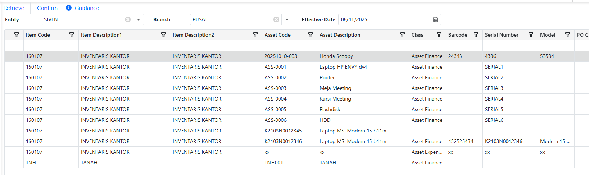The height and width of the screenshot is (175, 589).
Task: Open filter for Asset Code column
Action: [x=310, y=35]
